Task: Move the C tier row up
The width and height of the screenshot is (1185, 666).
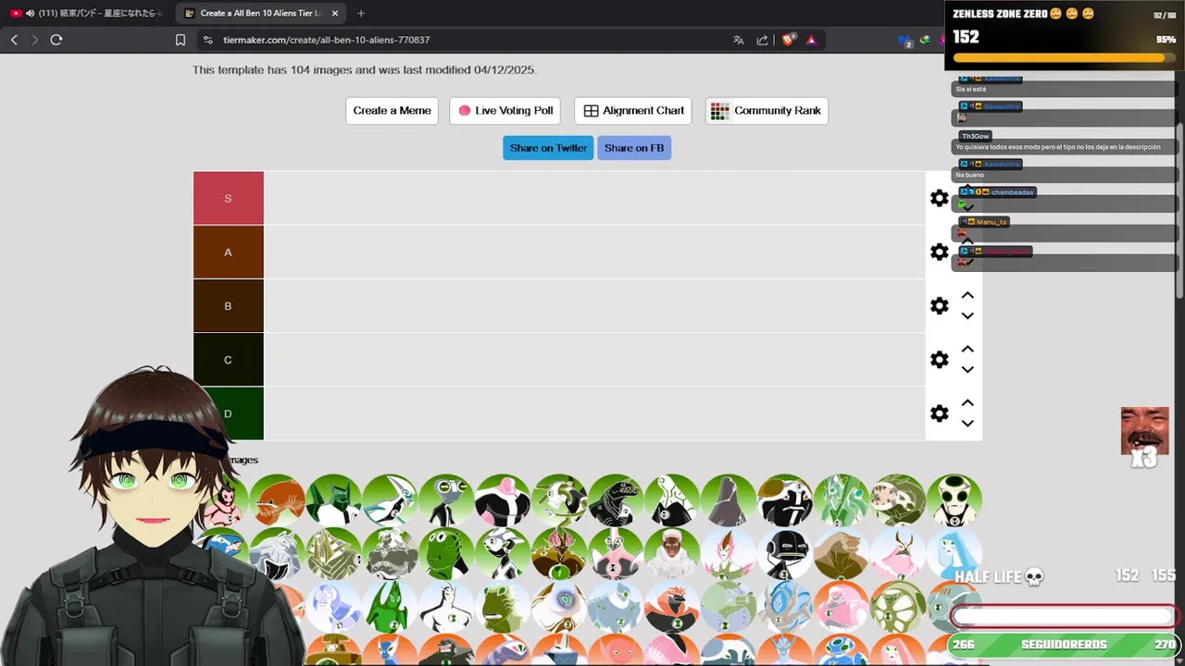Action: point(967,350)
